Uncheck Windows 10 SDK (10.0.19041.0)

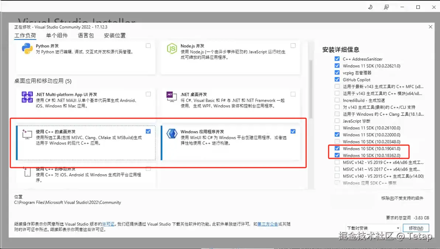coord(337,148)
